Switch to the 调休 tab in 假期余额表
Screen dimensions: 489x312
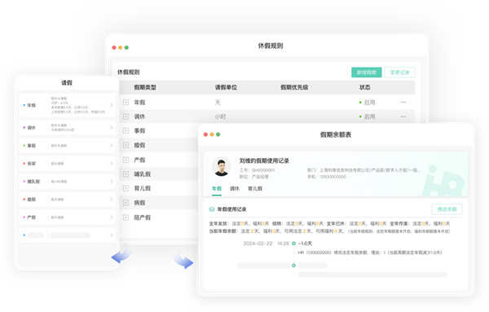pos(235,188)
